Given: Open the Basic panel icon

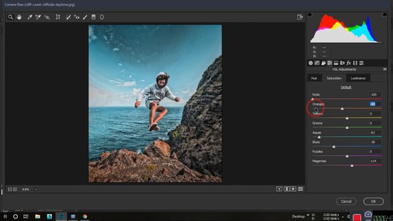Looking at the screenshot, I should pos(311,63).
